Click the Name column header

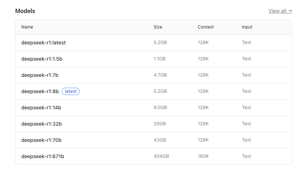(x=27, y=27)
